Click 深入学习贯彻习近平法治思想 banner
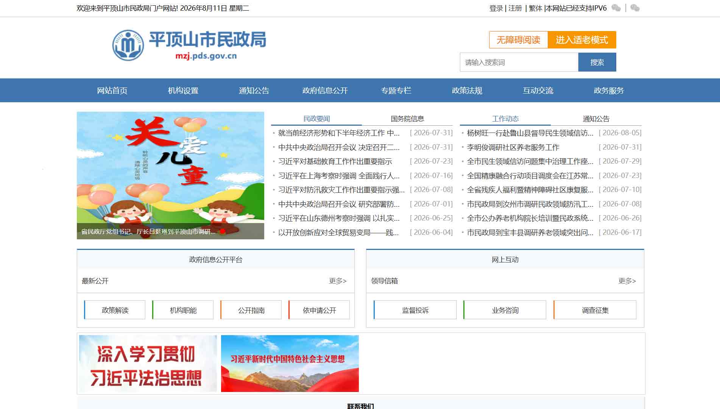 [x=148, y=364]
